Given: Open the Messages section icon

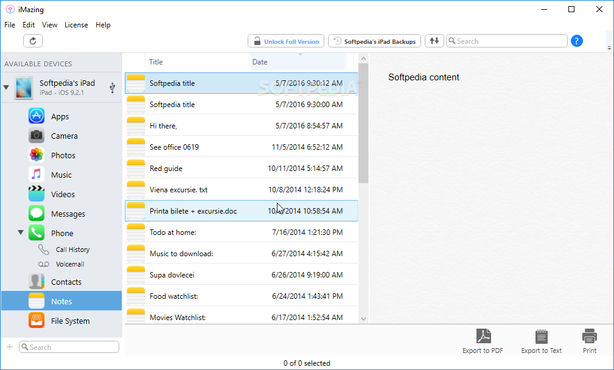Looking at the screenshot, I should (x=37, y=214).
